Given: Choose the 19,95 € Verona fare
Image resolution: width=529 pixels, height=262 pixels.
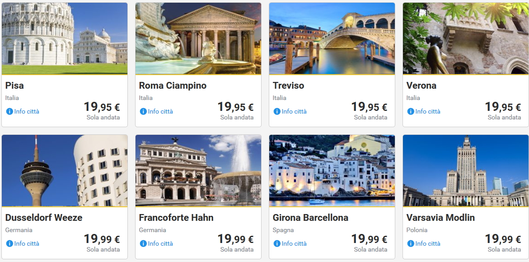Looking at the screenshot, I should (x=503, y=107).
